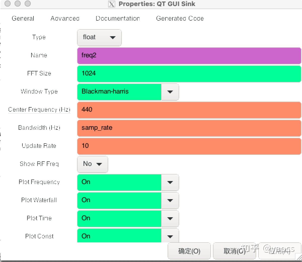Open the Plot Const dropdown arrow
302x262 pixels.
[170, 236]
